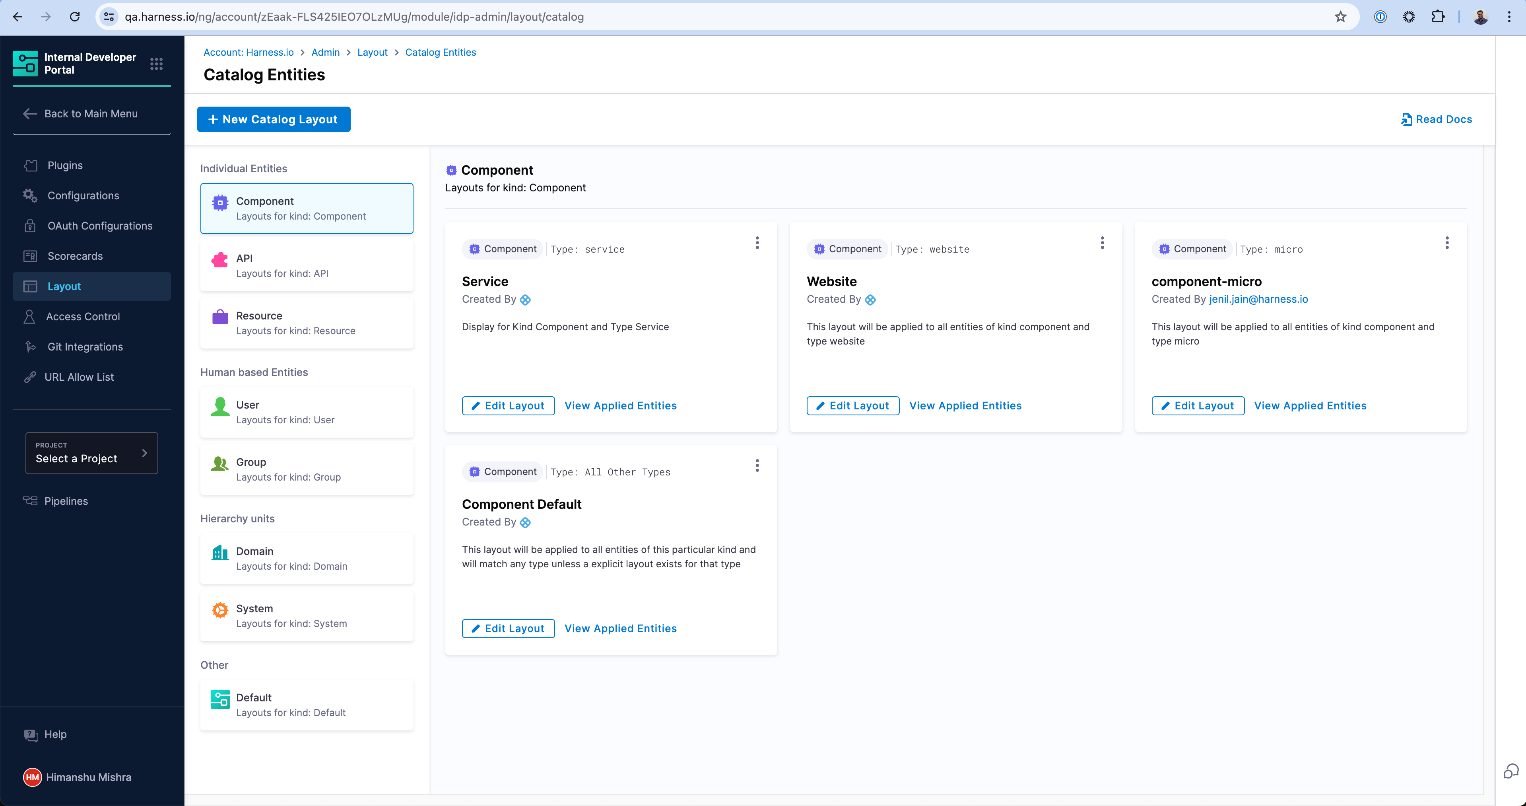Click the New Catalog Layout button

tap(273, 119)
